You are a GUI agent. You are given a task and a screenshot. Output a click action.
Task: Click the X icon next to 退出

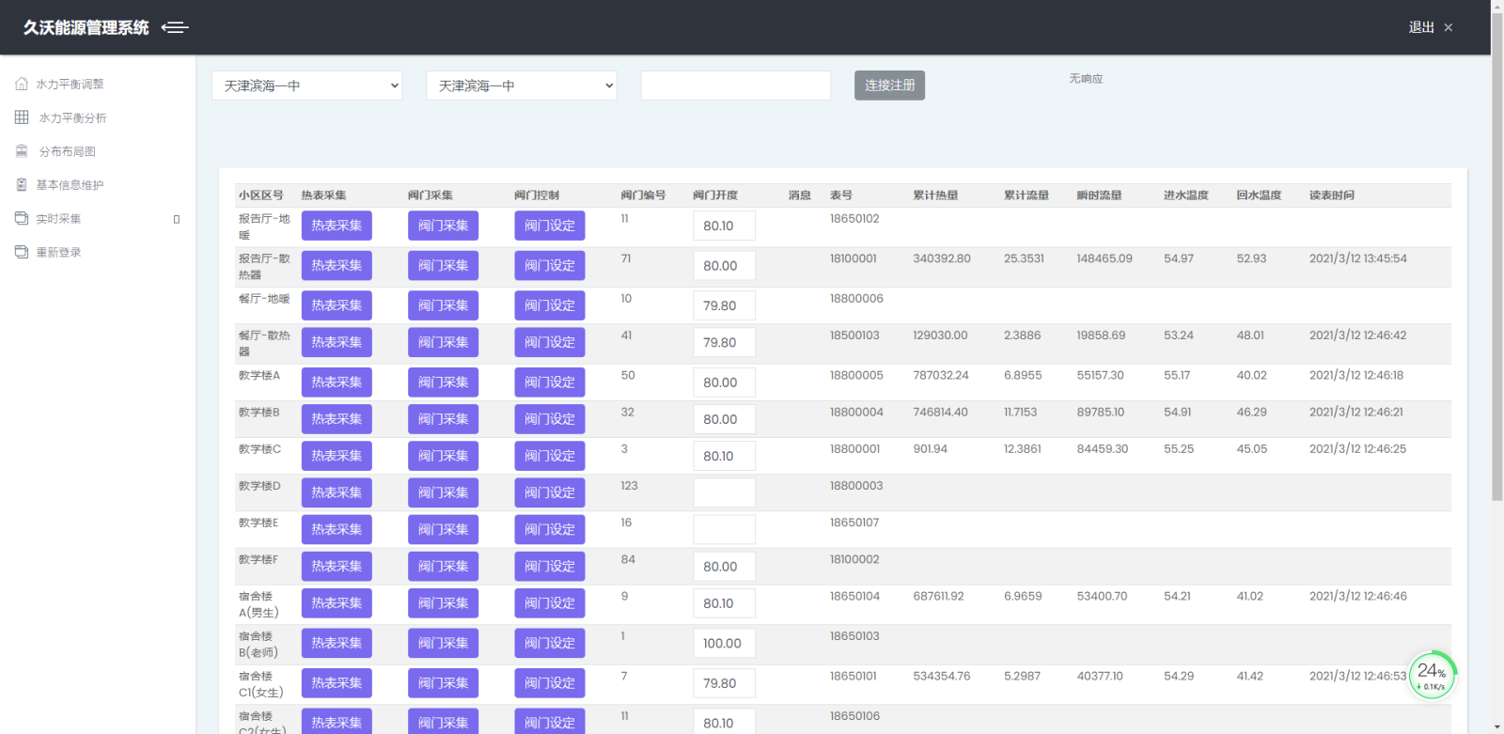click(x=1449, y=27)
